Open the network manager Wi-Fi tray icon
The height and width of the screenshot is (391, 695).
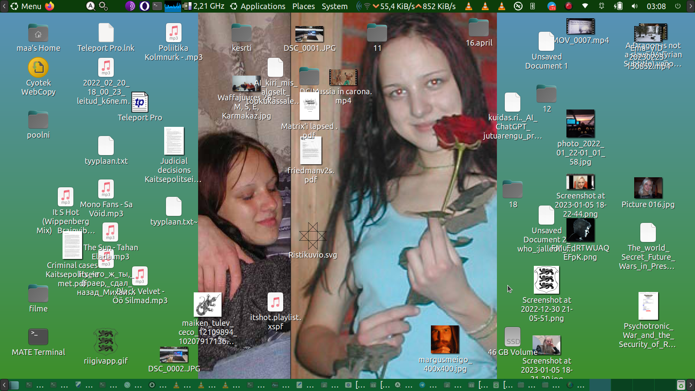click(585, 6)
